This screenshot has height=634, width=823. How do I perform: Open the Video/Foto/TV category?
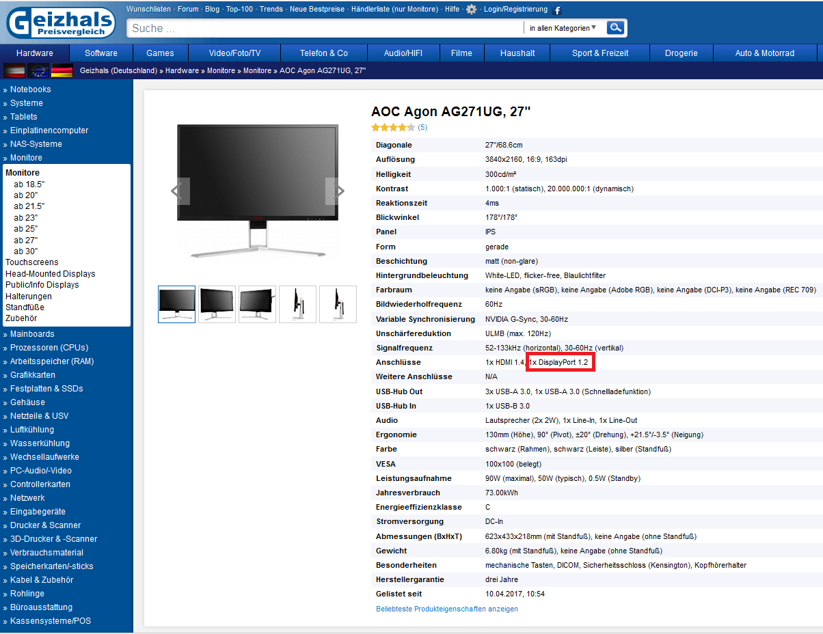click(x=233, y=52)
